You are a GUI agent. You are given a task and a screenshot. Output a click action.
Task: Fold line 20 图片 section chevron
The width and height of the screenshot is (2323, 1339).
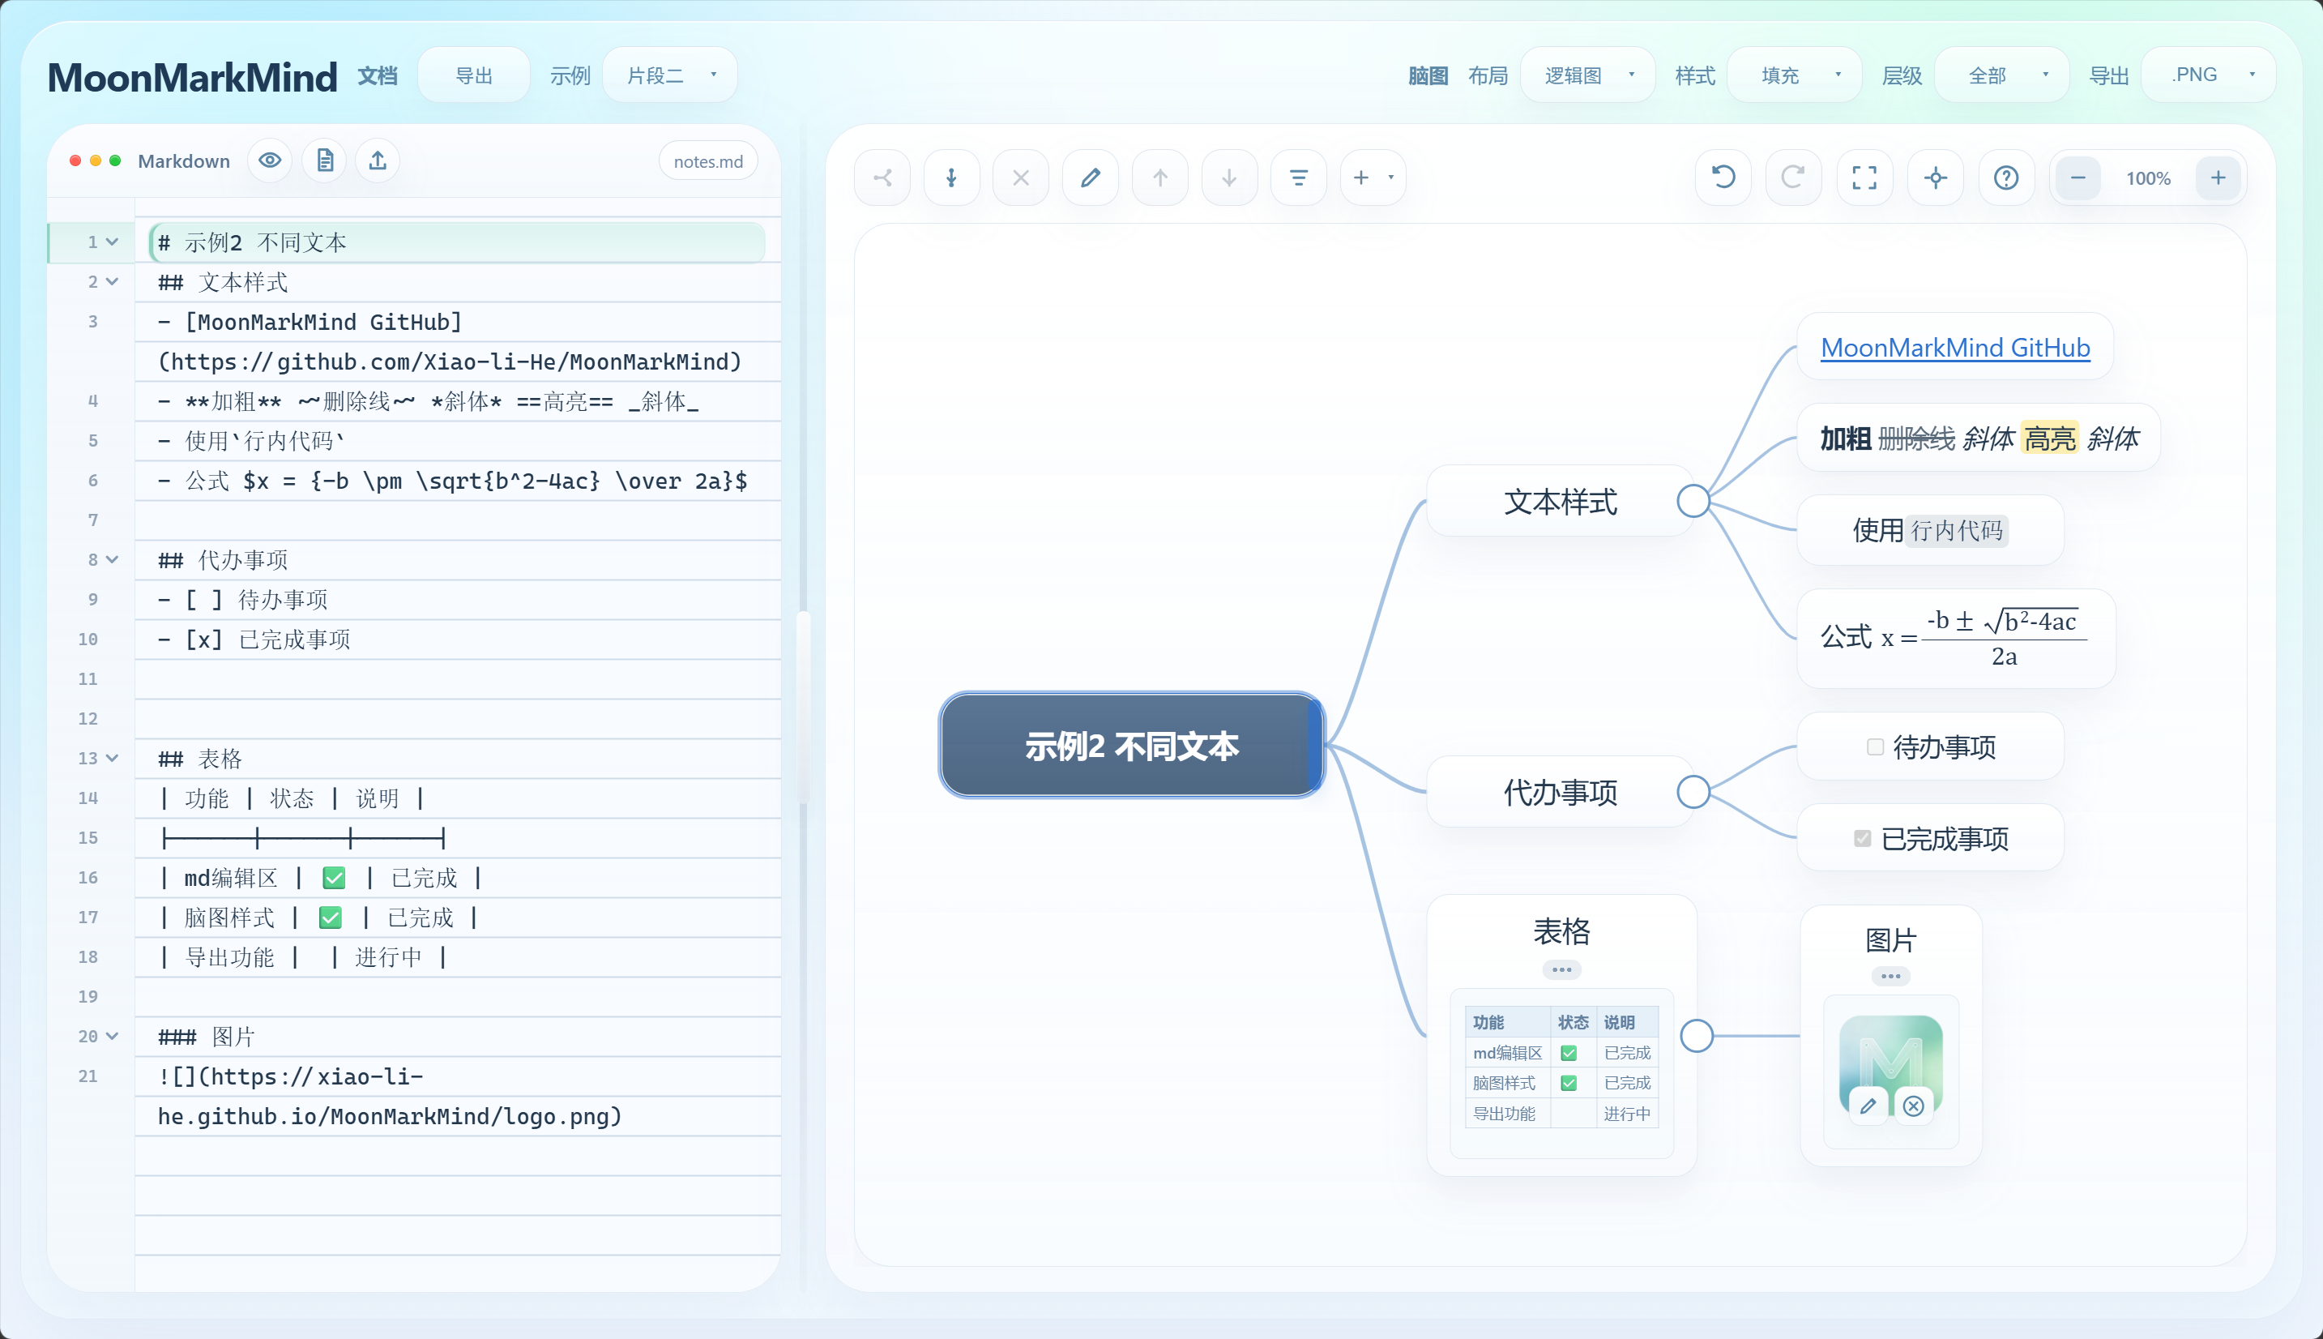coord(112,1036)
